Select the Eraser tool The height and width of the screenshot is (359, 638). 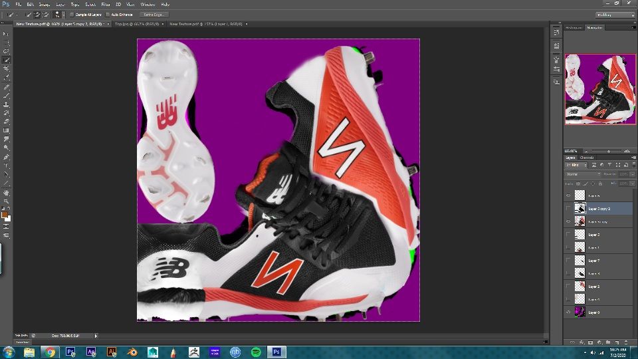coord(6,121)
